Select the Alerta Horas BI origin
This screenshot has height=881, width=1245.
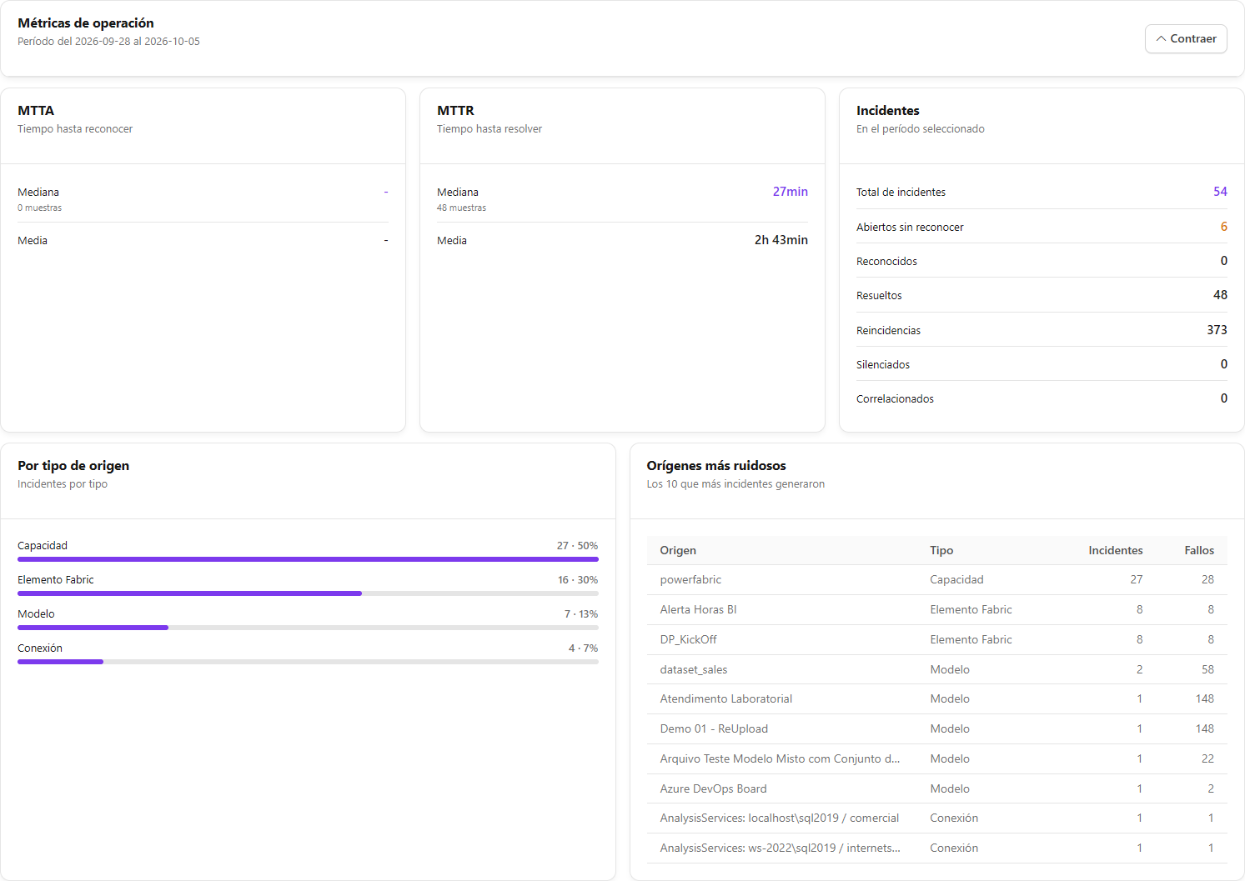[937, 609]
